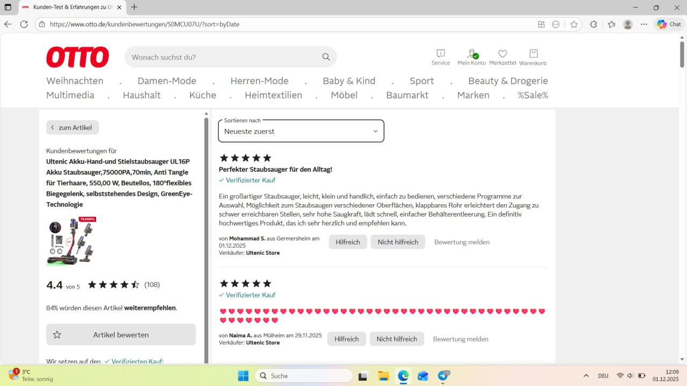
Task: Open the %Sale% category
Action: point(533,95)
